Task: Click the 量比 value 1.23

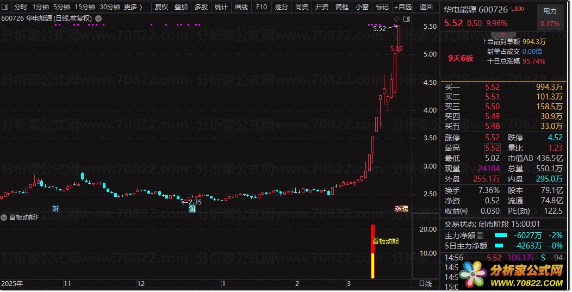Action: (556, 148)
